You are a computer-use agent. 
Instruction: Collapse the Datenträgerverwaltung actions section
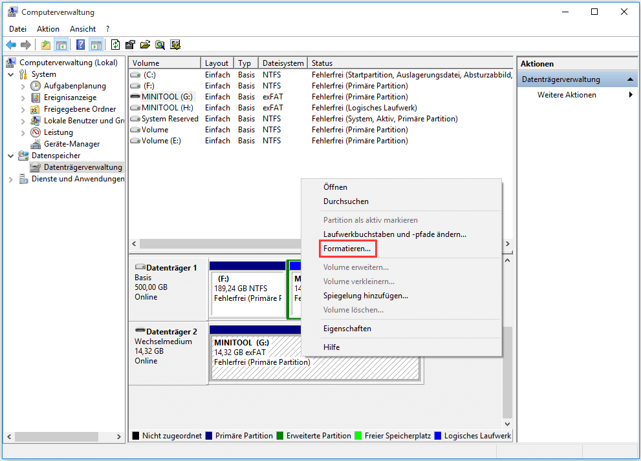pos(630,79)
